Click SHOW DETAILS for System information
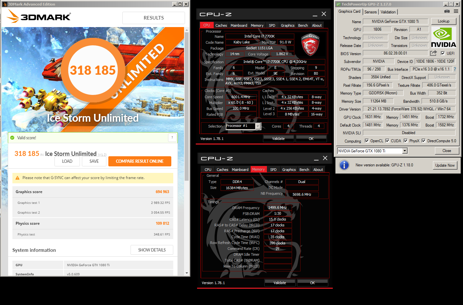The width and height of the screenshot is (463, 305). [152, 250]
